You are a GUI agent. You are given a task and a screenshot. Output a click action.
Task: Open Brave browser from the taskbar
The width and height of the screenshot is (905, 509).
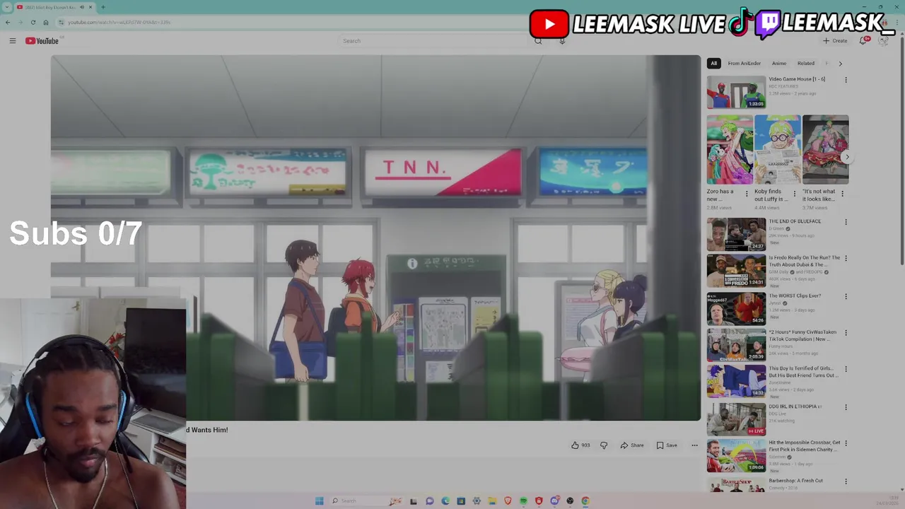click(508, 501)
